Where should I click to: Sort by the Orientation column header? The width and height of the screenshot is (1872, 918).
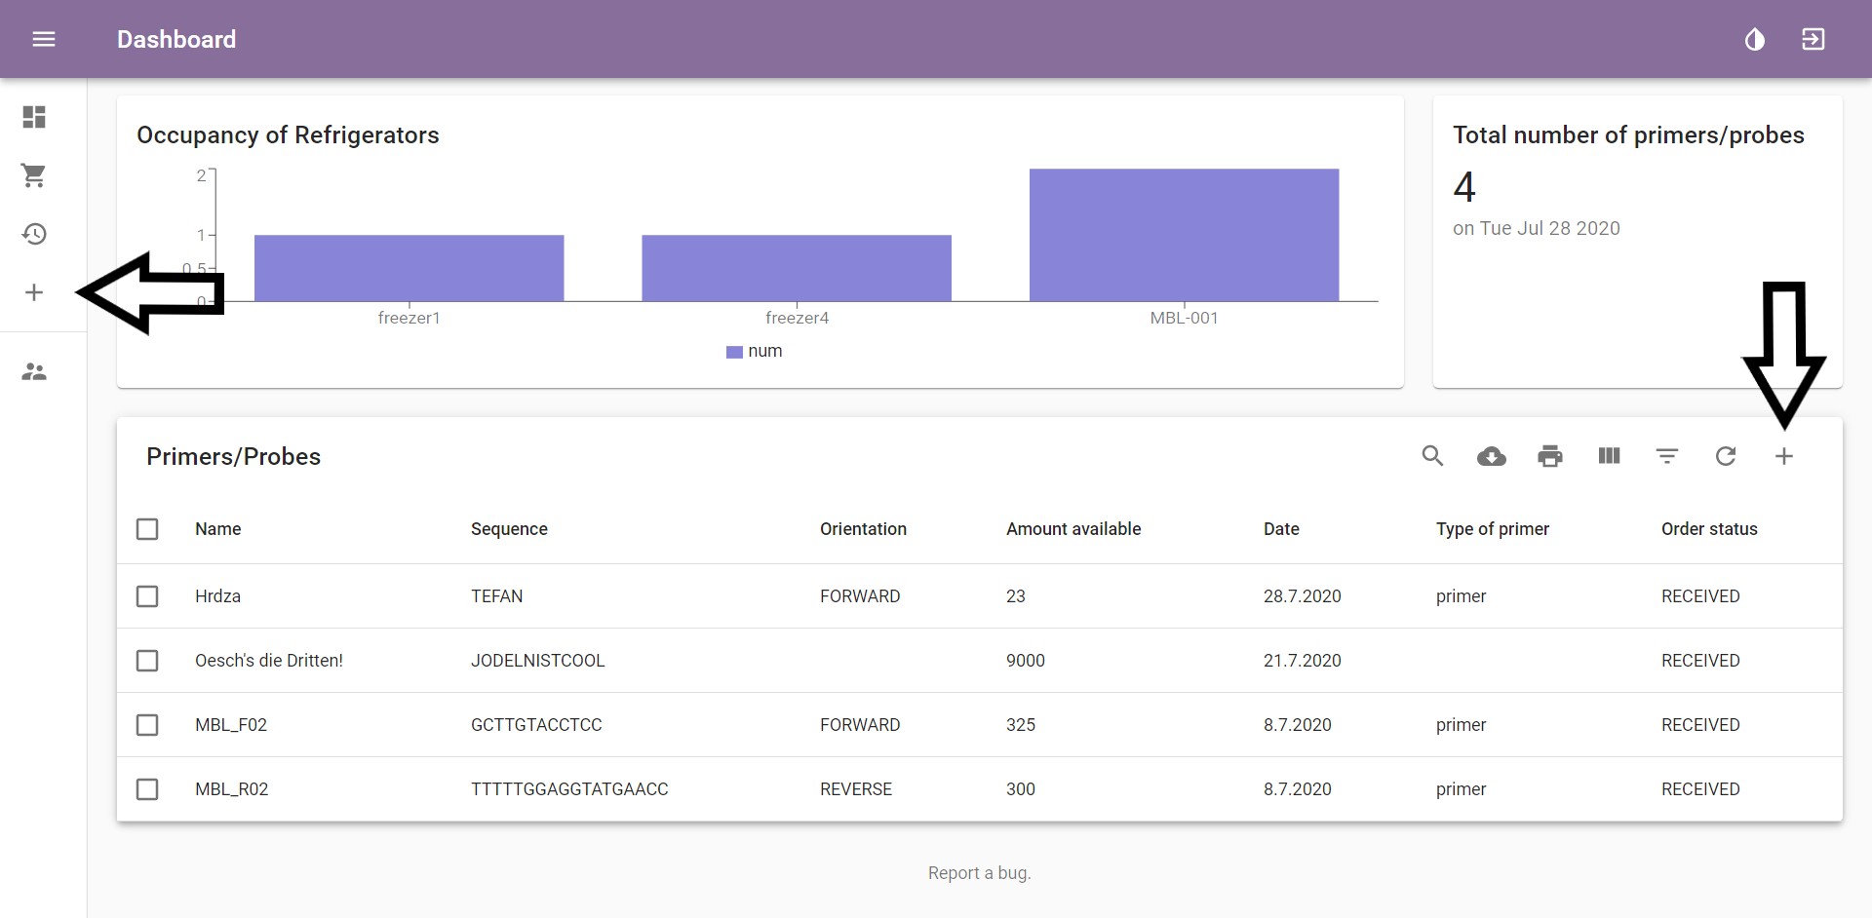[x=863, y=529]
